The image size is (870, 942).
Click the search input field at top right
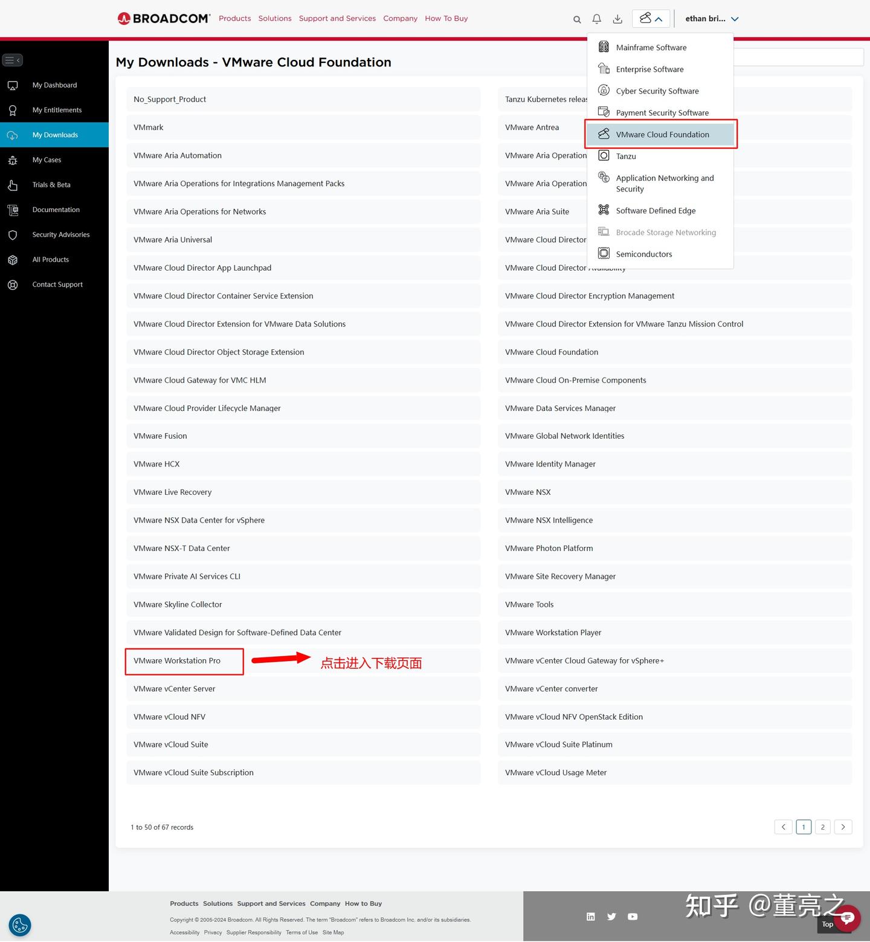click(799, 57)
